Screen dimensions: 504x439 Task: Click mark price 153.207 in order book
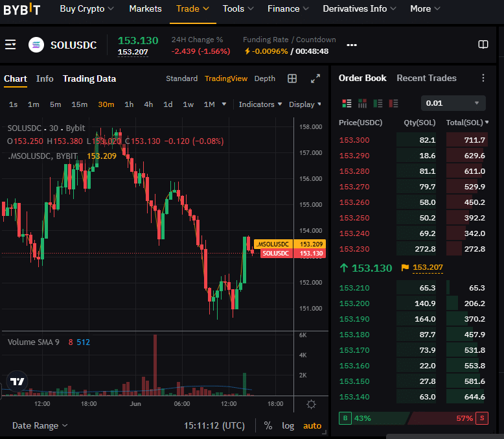point(428,267)
